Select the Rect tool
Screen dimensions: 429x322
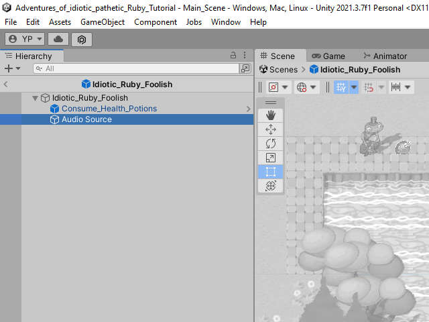[x=271, y=172]
